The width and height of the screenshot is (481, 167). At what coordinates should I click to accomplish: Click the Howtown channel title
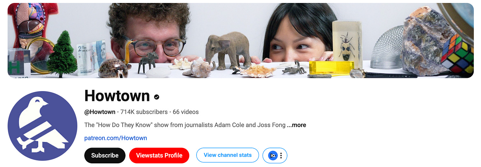pyautogui.click(x=117, y=96)
